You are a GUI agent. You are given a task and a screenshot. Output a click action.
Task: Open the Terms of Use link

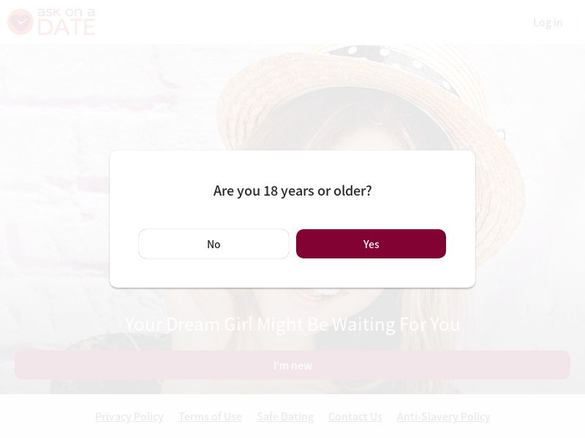click(x=210, y=417)
